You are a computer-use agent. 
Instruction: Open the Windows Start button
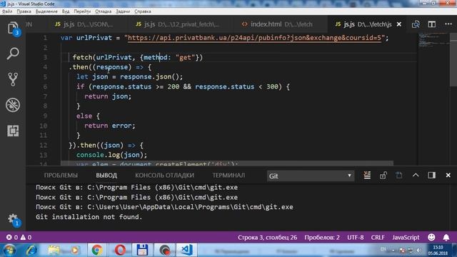pyautogui.click(x=9, y=251)
